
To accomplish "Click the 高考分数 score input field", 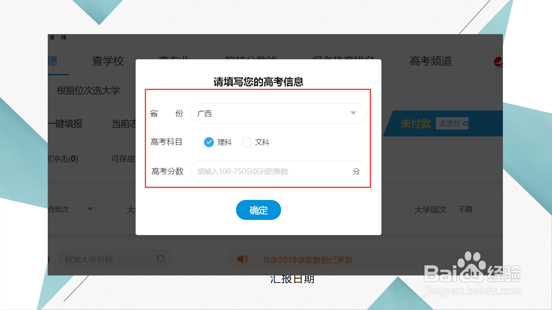I will tap(278, 171).
